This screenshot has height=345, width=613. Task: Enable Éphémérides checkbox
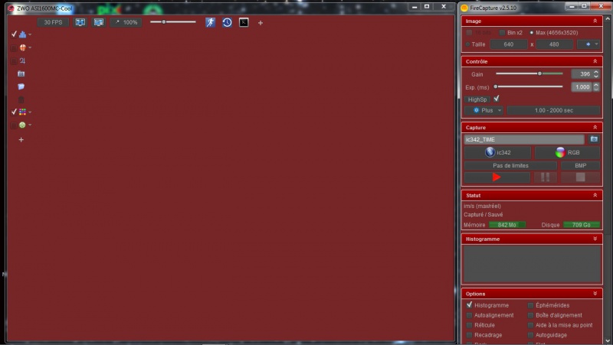(530, 305)
